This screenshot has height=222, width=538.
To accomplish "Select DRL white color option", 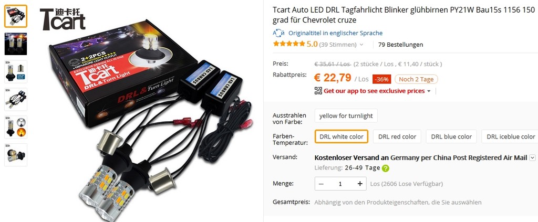I will click(342, 136).
